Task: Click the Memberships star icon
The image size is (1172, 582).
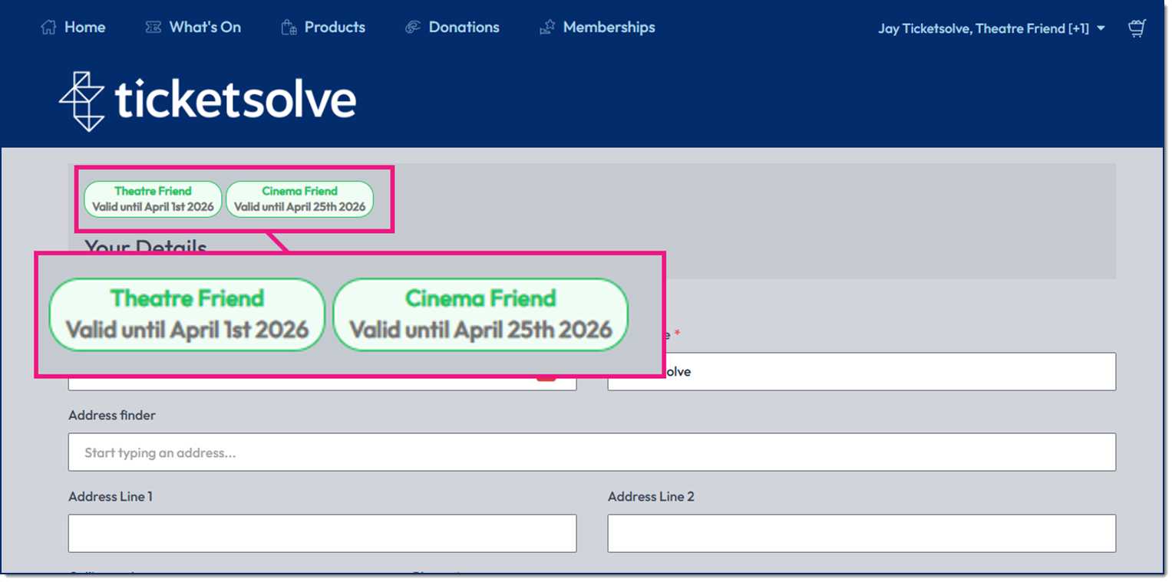Action: (547, 28)
